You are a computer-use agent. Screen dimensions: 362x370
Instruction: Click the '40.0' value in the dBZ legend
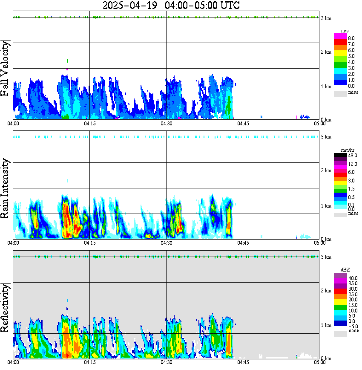353,278
